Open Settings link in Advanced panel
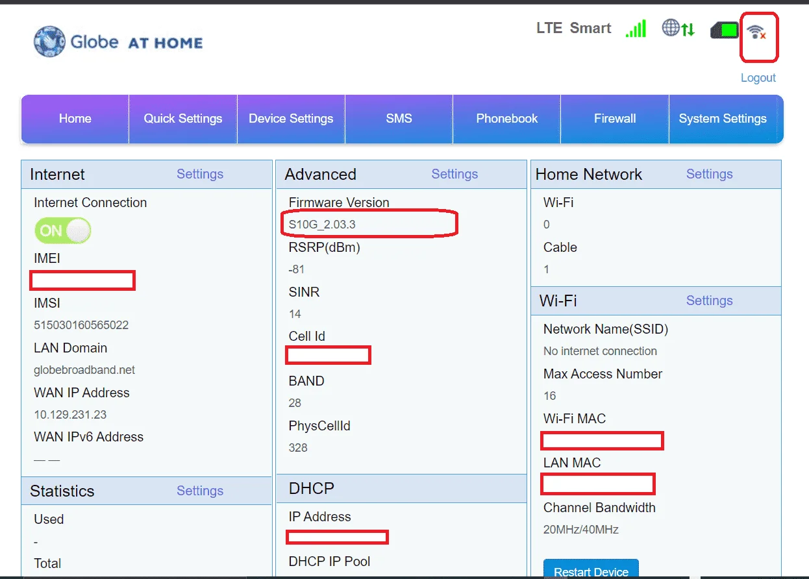 pos(454,174)
